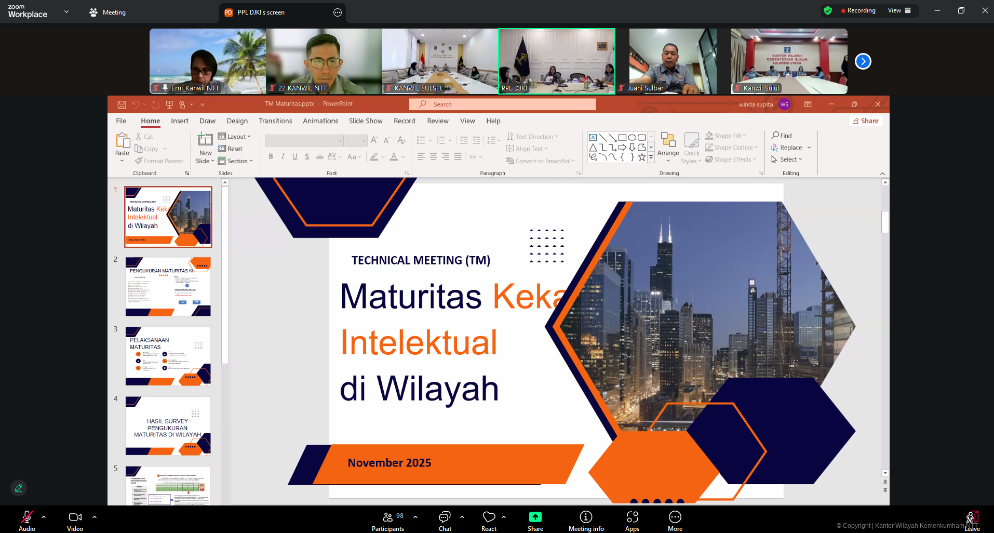This screenshot has height=533, width=994.
Task: Open the Text Direction dropdown
Action: [x=532, y=136]
